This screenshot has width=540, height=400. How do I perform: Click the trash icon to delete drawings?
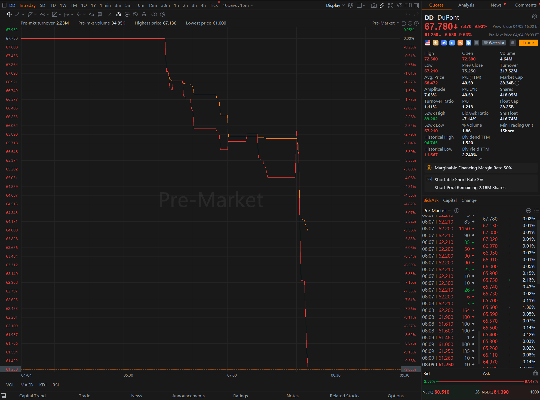click(144, 14)
